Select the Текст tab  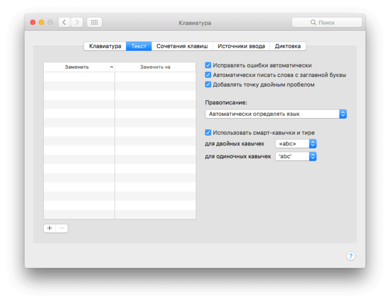tap(139, 46)
